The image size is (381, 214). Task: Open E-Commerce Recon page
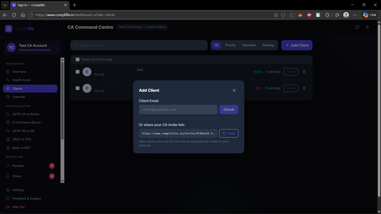pyautogui.click(x=30, y=122)
